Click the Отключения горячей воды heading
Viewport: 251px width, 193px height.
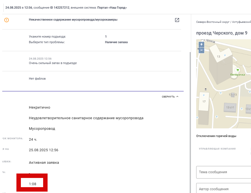[x=216, y=136]
